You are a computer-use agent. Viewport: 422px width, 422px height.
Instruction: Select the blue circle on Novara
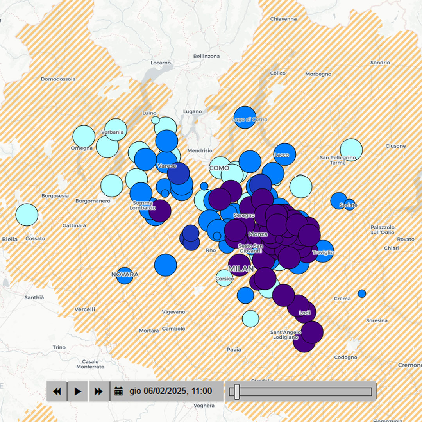point(125,275)
